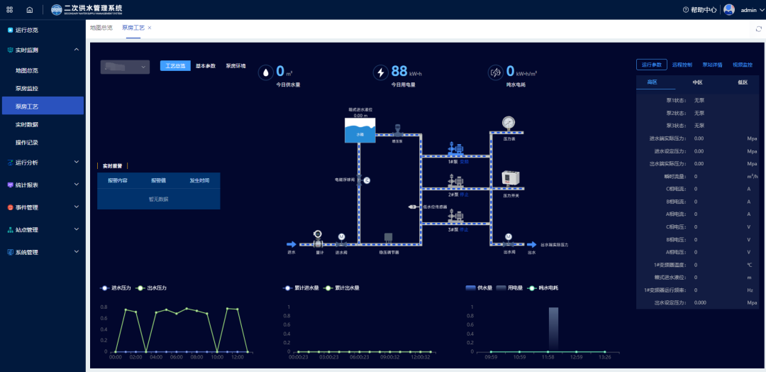Go to the home icon

(30, 10)
